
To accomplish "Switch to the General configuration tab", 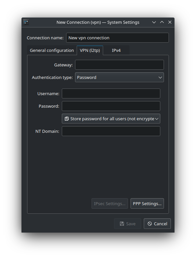I will tap(52, 50).
